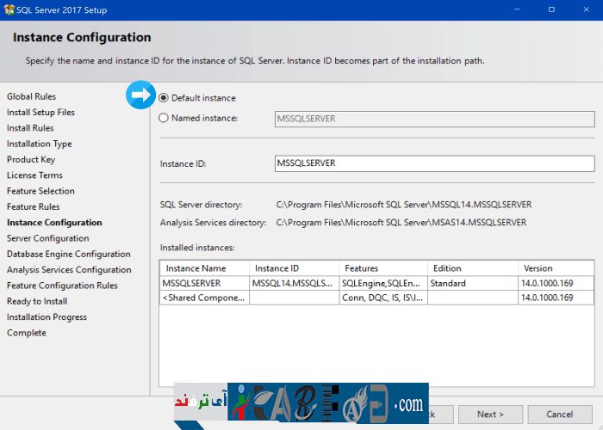Select the Shared Components row
Image resolution: width=603 pixels, height=430 pixels.
pyautogui.click(x=204, y=298)
